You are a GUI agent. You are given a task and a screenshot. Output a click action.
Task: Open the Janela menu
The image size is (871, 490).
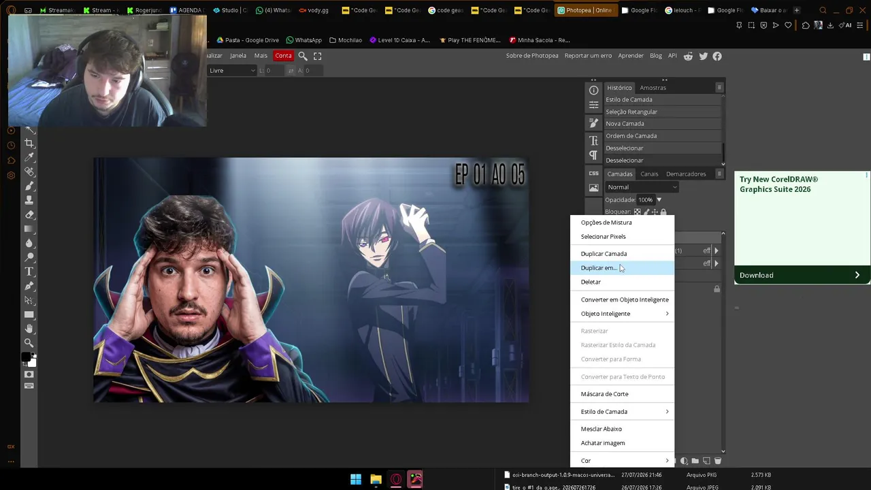(x=238, y=56)
